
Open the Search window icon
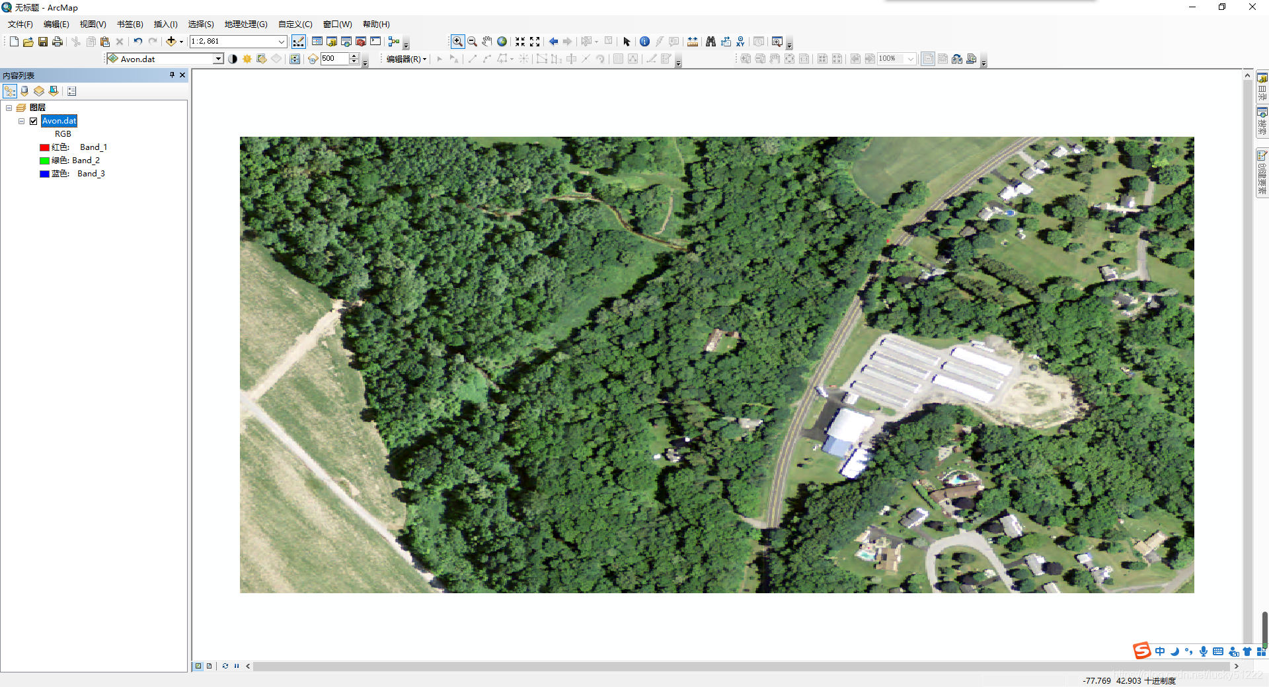346,42
